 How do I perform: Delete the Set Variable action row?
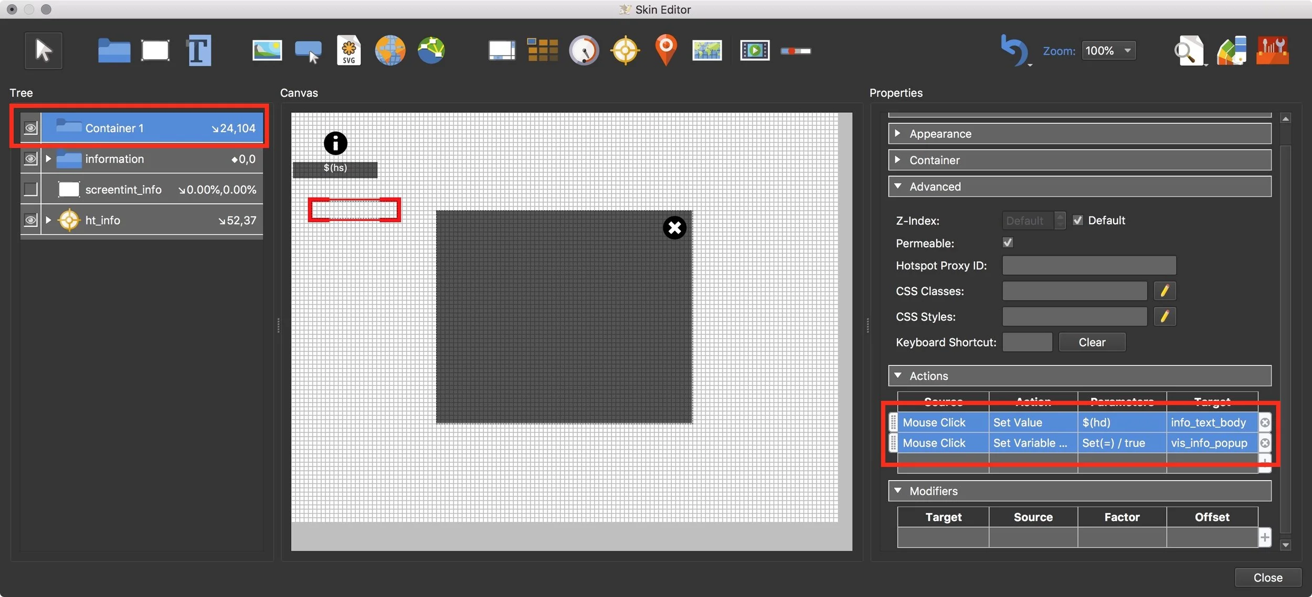1265,443
